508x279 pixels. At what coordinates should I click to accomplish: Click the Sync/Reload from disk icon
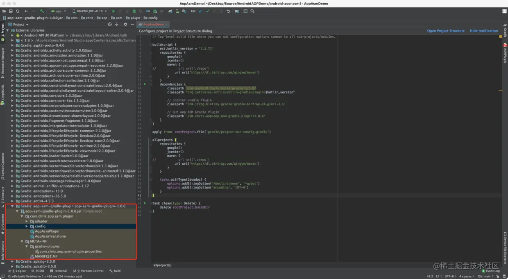pyautogui.click(x=18, y=11)
